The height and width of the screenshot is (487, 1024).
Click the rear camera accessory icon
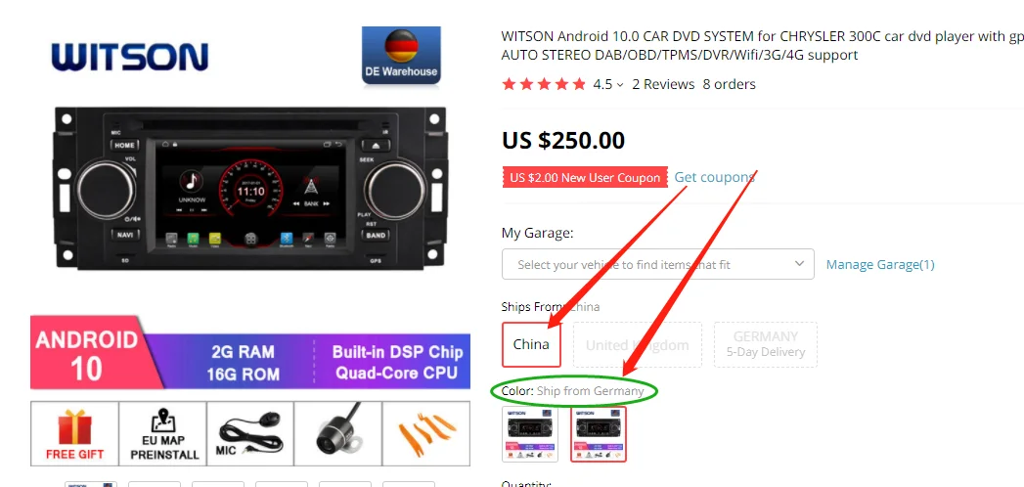(337, 433)
